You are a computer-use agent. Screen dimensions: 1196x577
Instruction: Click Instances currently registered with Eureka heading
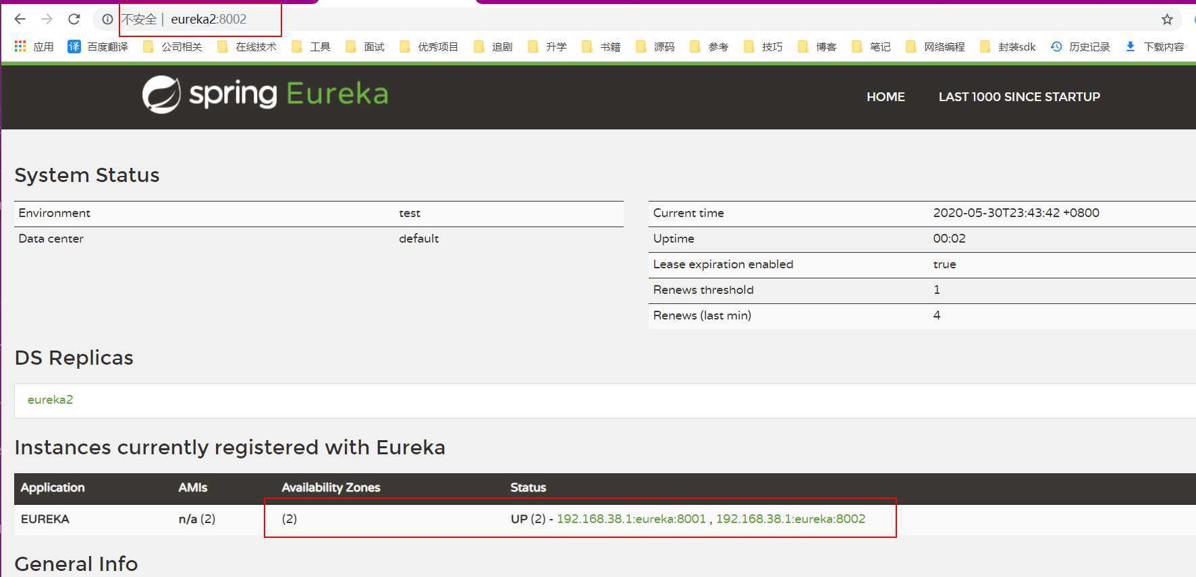tap(230, 448)
